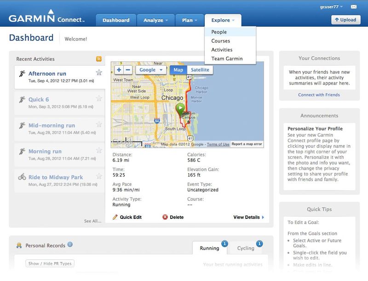368x281 pixels.
Task: Click the Cycling tab count badge
Action: click(x=259, y=244)
